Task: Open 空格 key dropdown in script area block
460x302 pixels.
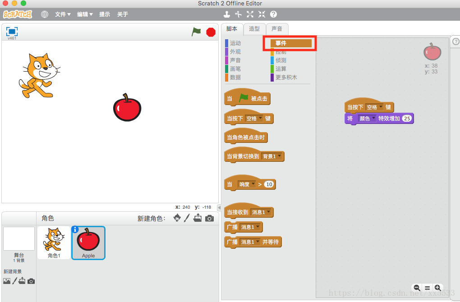Action: pyautogui.click(x=374, y=107)
